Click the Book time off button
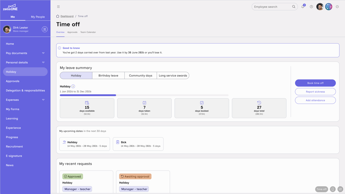Screen dimensions: 345x194 coord(315,83)
